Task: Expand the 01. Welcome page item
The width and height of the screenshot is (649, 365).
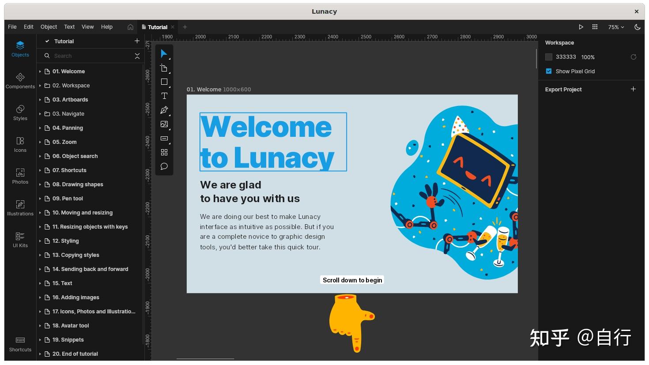Action: click(40, 71)
